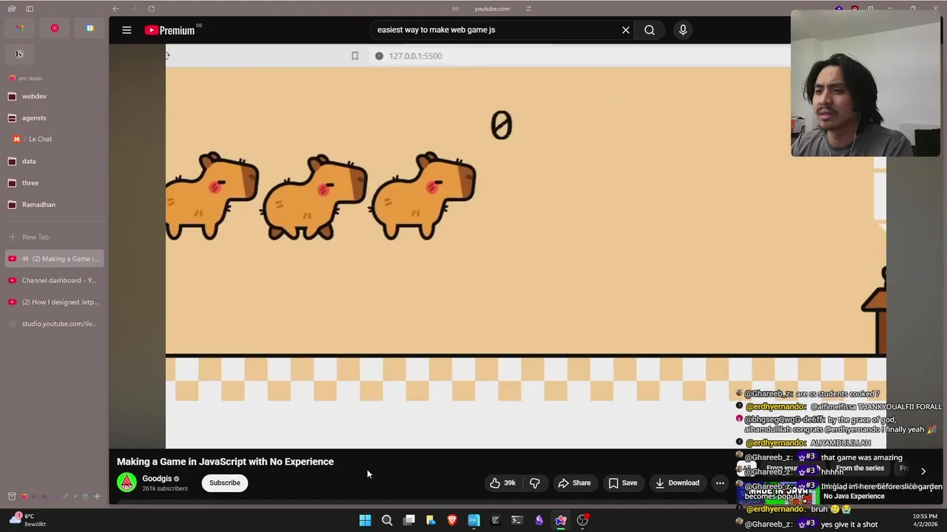This screenshot has height=532, width=947.
Task: Save the video to a playlist
Action: pos(622,483)
